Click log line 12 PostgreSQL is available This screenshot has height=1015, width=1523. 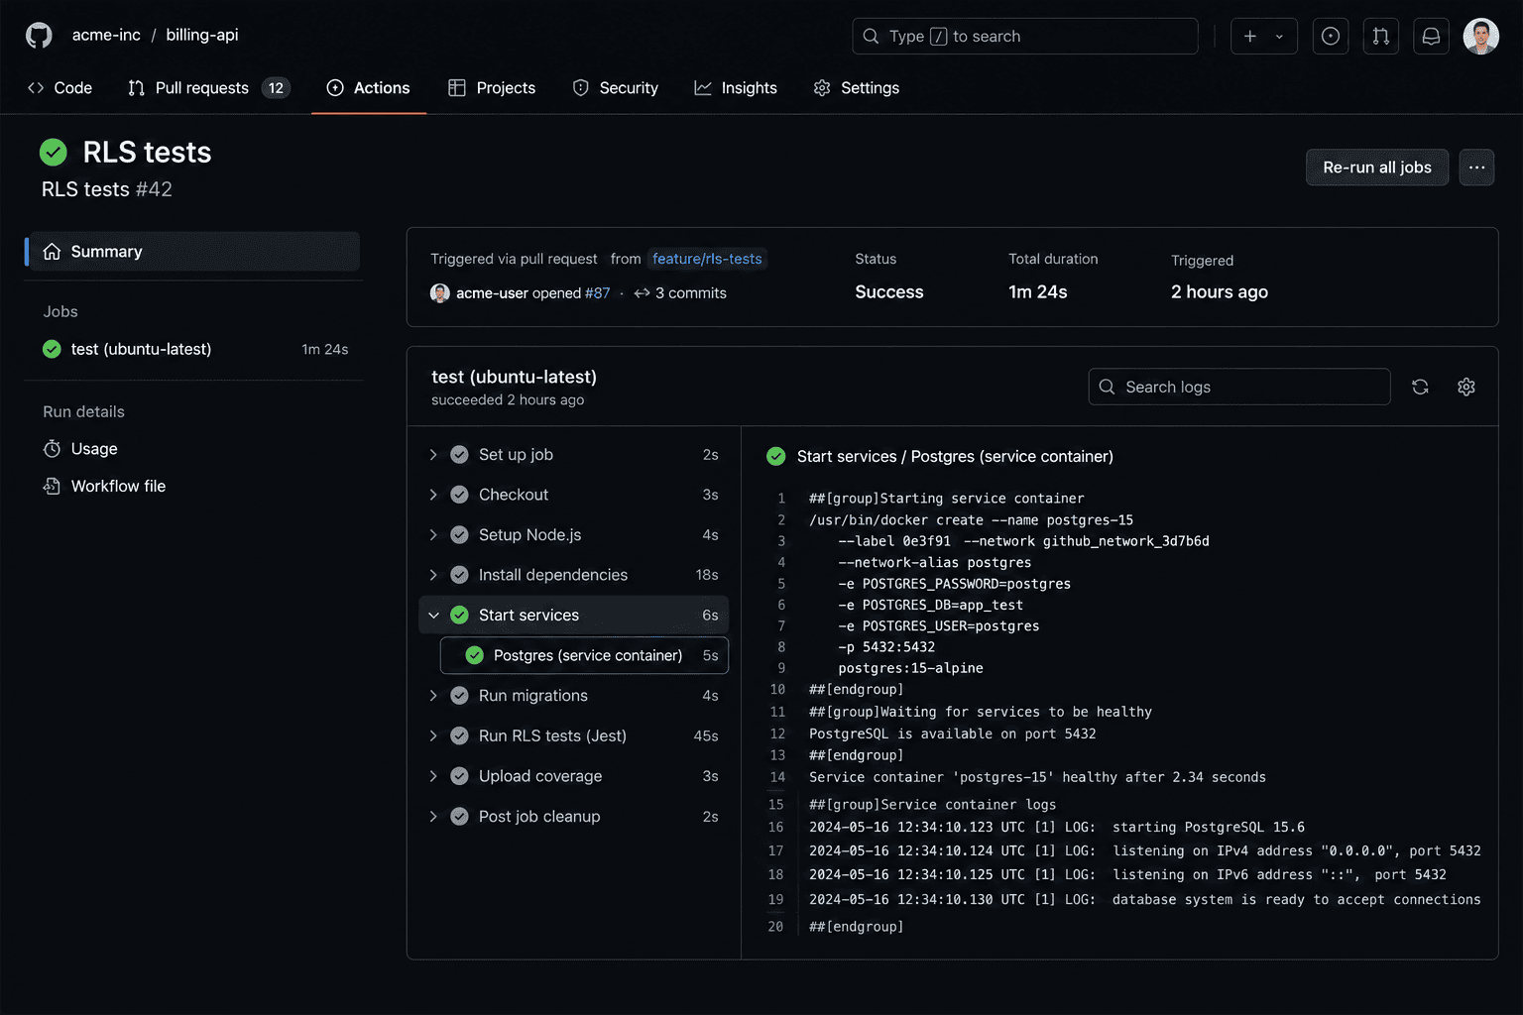pos(953,733)
